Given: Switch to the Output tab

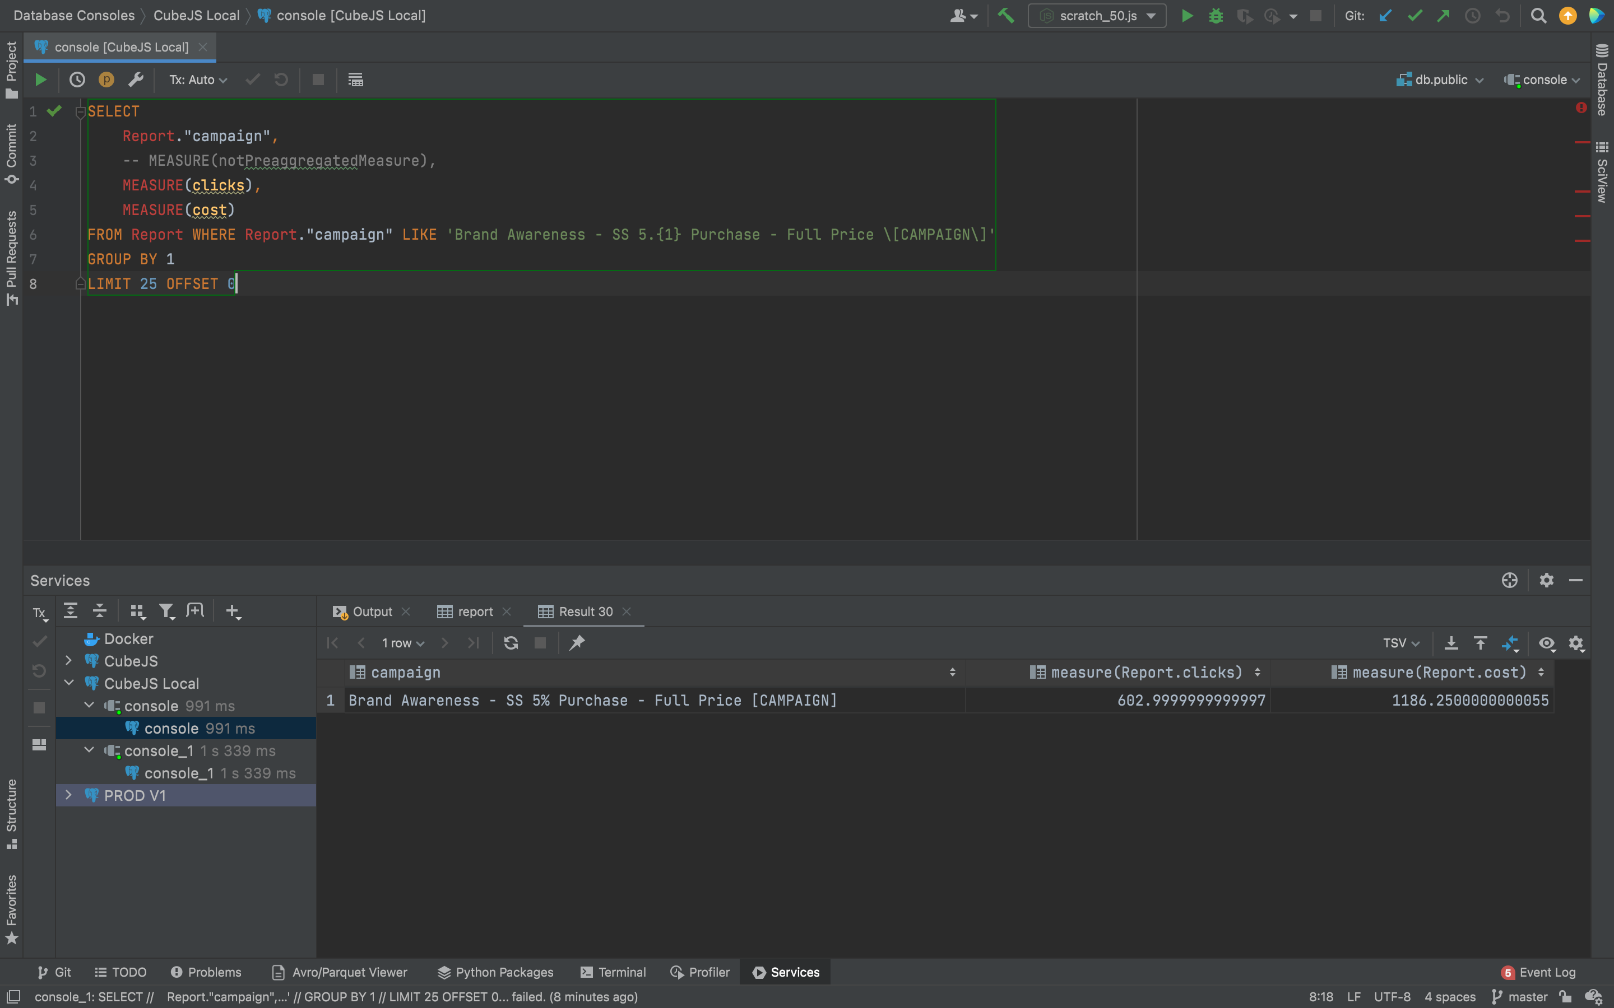Looking at the screenshot, I should tap(372, 612).
